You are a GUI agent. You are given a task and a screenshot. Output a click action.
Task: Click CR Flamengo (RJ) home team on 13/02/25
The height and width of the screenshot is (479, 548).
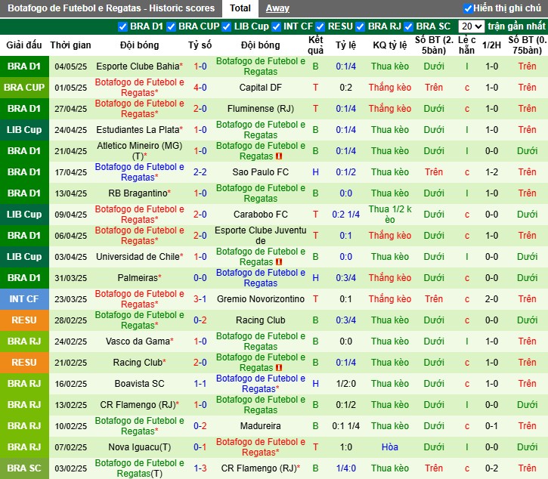tap(139, 405)
